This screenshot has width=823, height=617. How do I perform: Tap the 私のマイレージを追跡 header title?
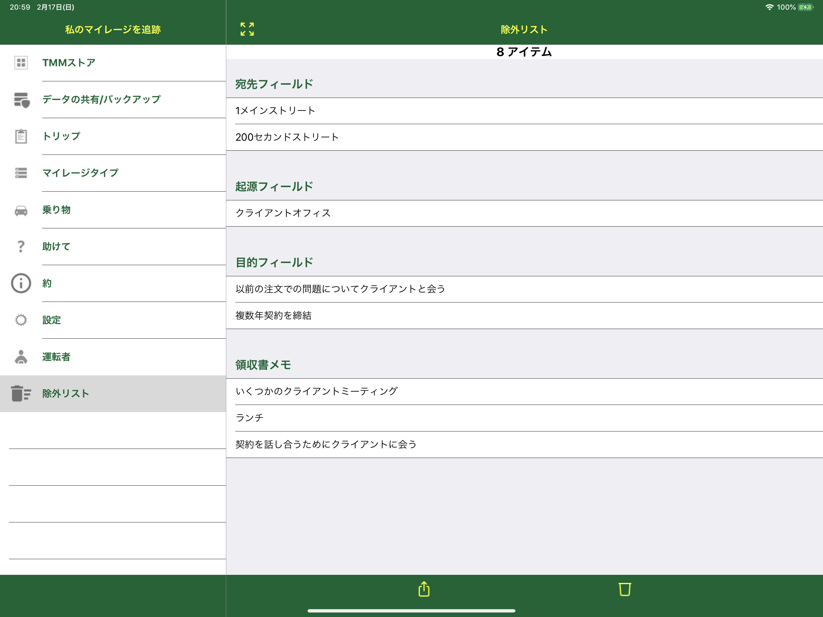click(x=113, y=30)
